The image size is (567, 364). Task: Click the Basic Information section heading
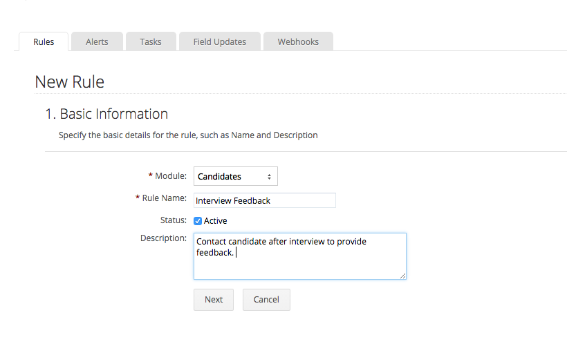(106, 114)
